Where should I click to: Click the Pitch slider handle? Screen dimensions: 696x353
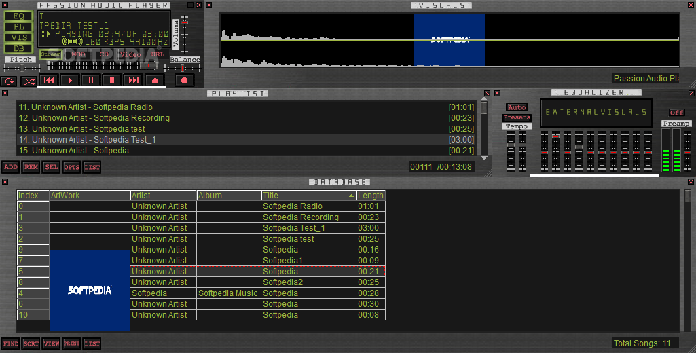click(x=22, y=69)
